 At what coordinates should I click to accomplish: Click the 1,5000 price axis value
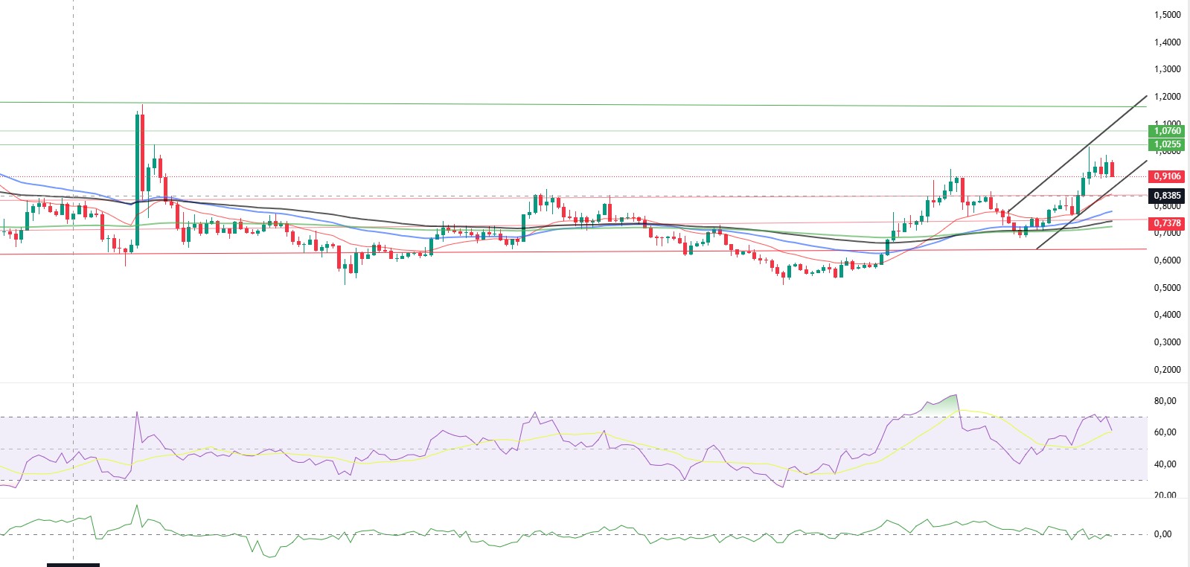[1167, 15]
